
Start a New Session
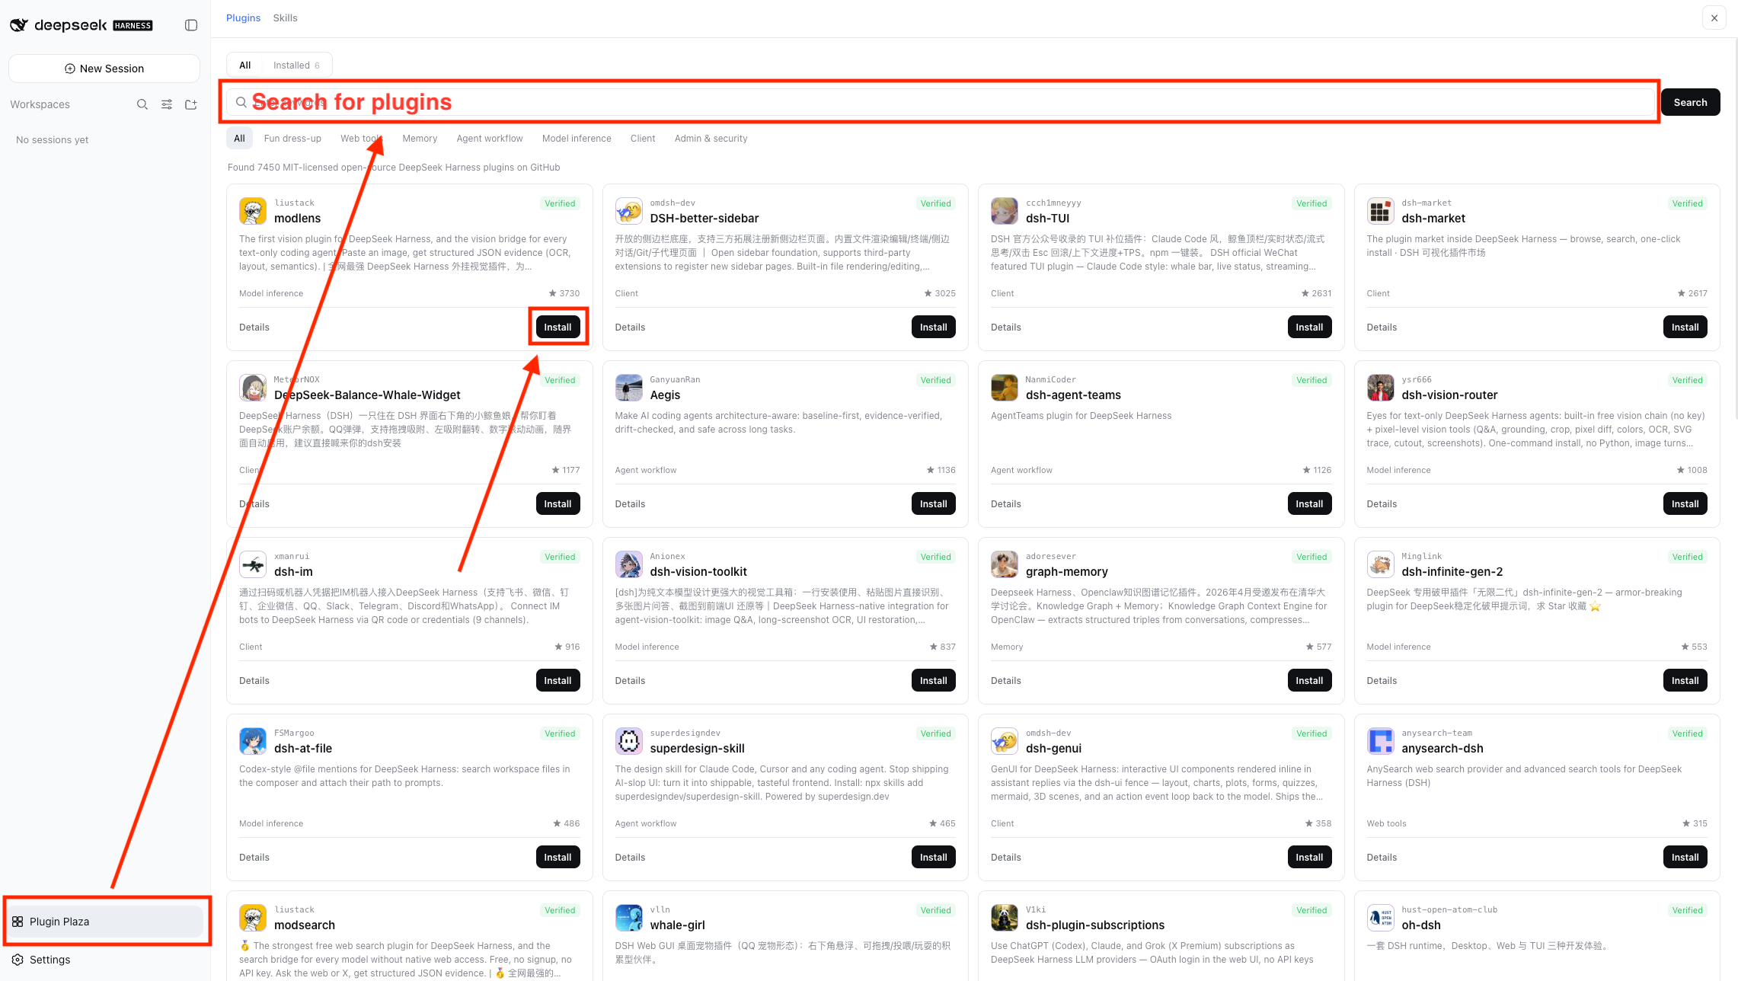104,69
